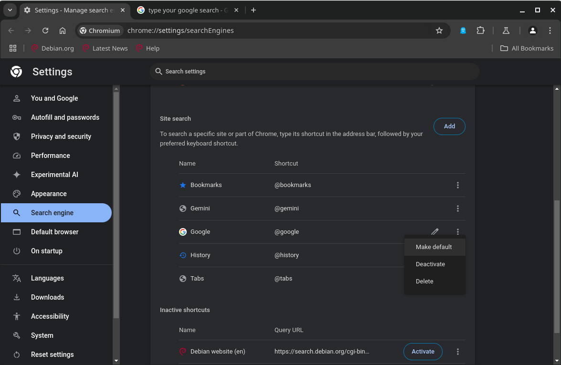The image size is (561, 365).
Task: Open the Chromium three-dot main menu
Action: tap(550, 31)
